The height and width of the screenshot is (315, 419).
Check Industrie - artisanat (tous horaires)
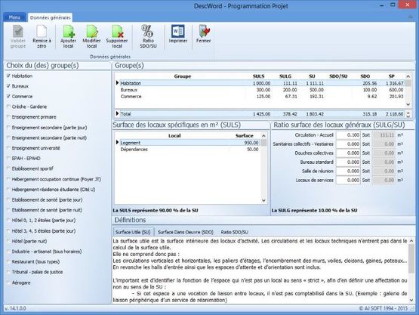click(8, 252)
